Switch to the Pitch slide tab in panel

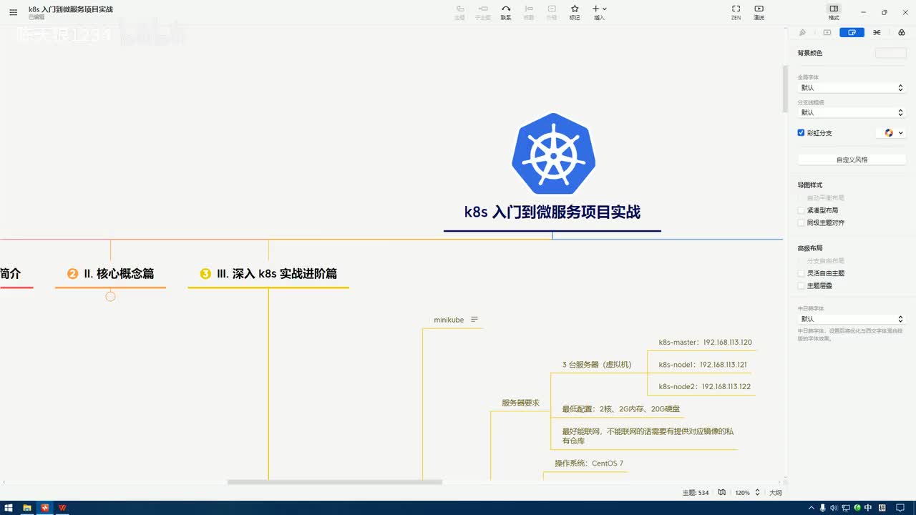pyautogui.click(x=827, y=32)
